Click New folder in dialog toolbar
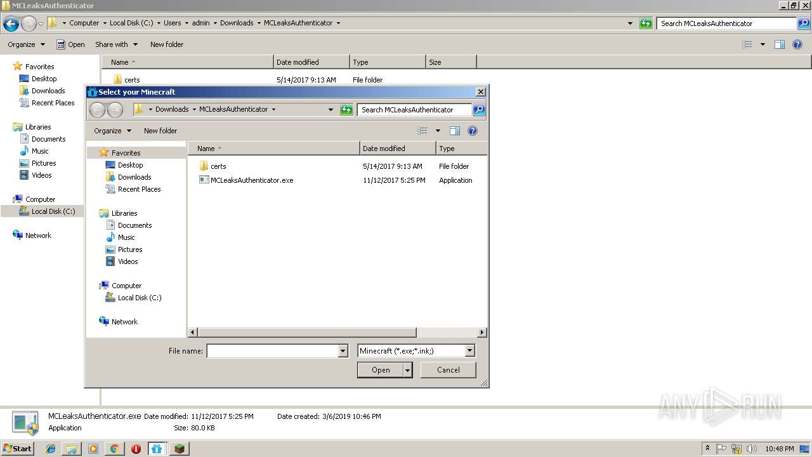 pos(160,131)
